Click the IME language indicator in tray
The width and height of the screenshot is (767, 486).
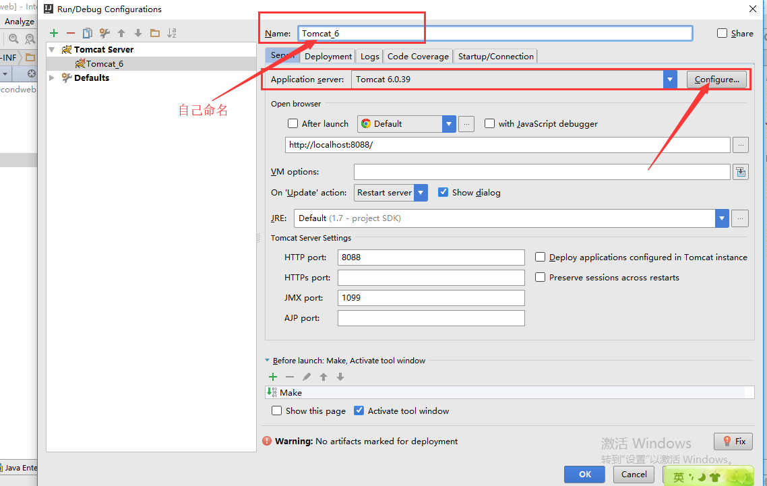(x=679, y=477)
